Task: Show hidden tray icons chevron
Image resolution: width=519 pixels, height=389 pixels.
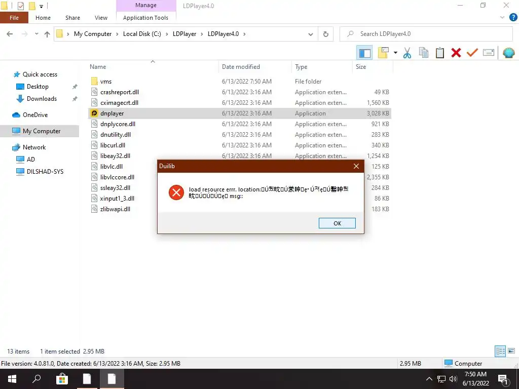Action: [x=429, y=379]
